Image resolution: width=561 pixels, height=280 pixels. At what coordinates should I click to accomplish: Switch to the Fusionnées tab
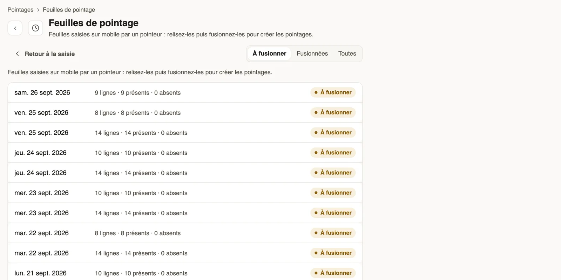click(x=312, y=54)
